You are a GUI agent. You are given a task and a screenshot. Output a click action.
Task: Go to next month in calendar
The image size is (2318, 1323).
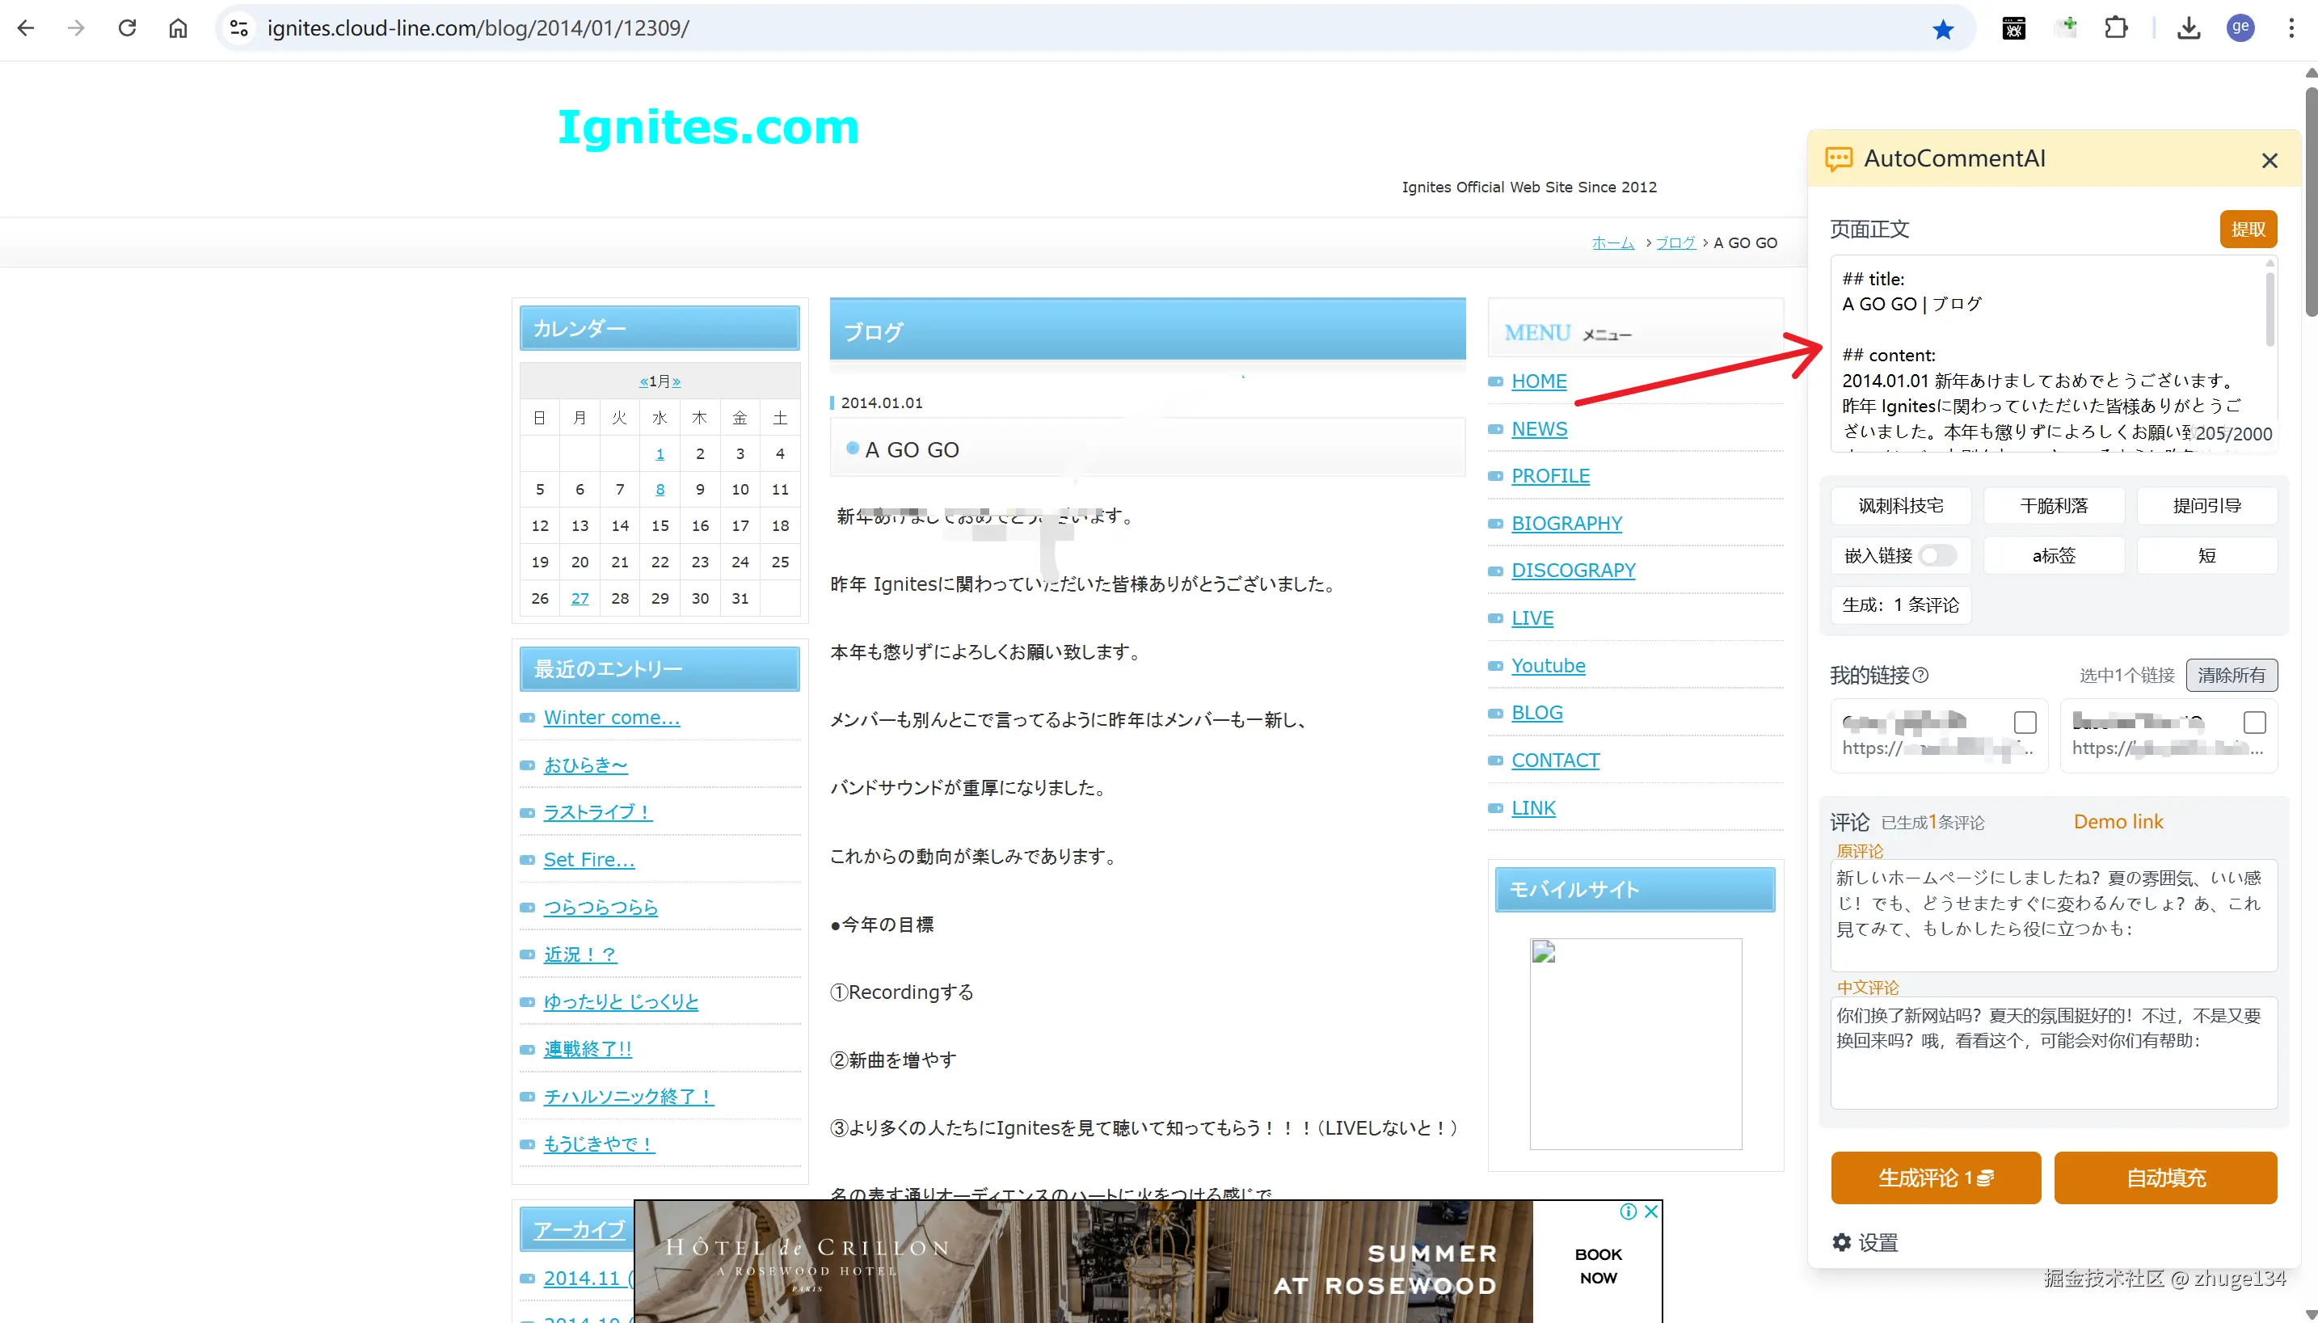click(x=676, y=381)
